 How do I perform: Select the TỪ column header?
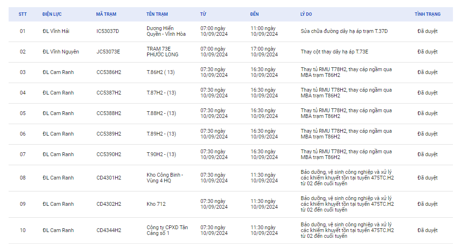(204, 14)
